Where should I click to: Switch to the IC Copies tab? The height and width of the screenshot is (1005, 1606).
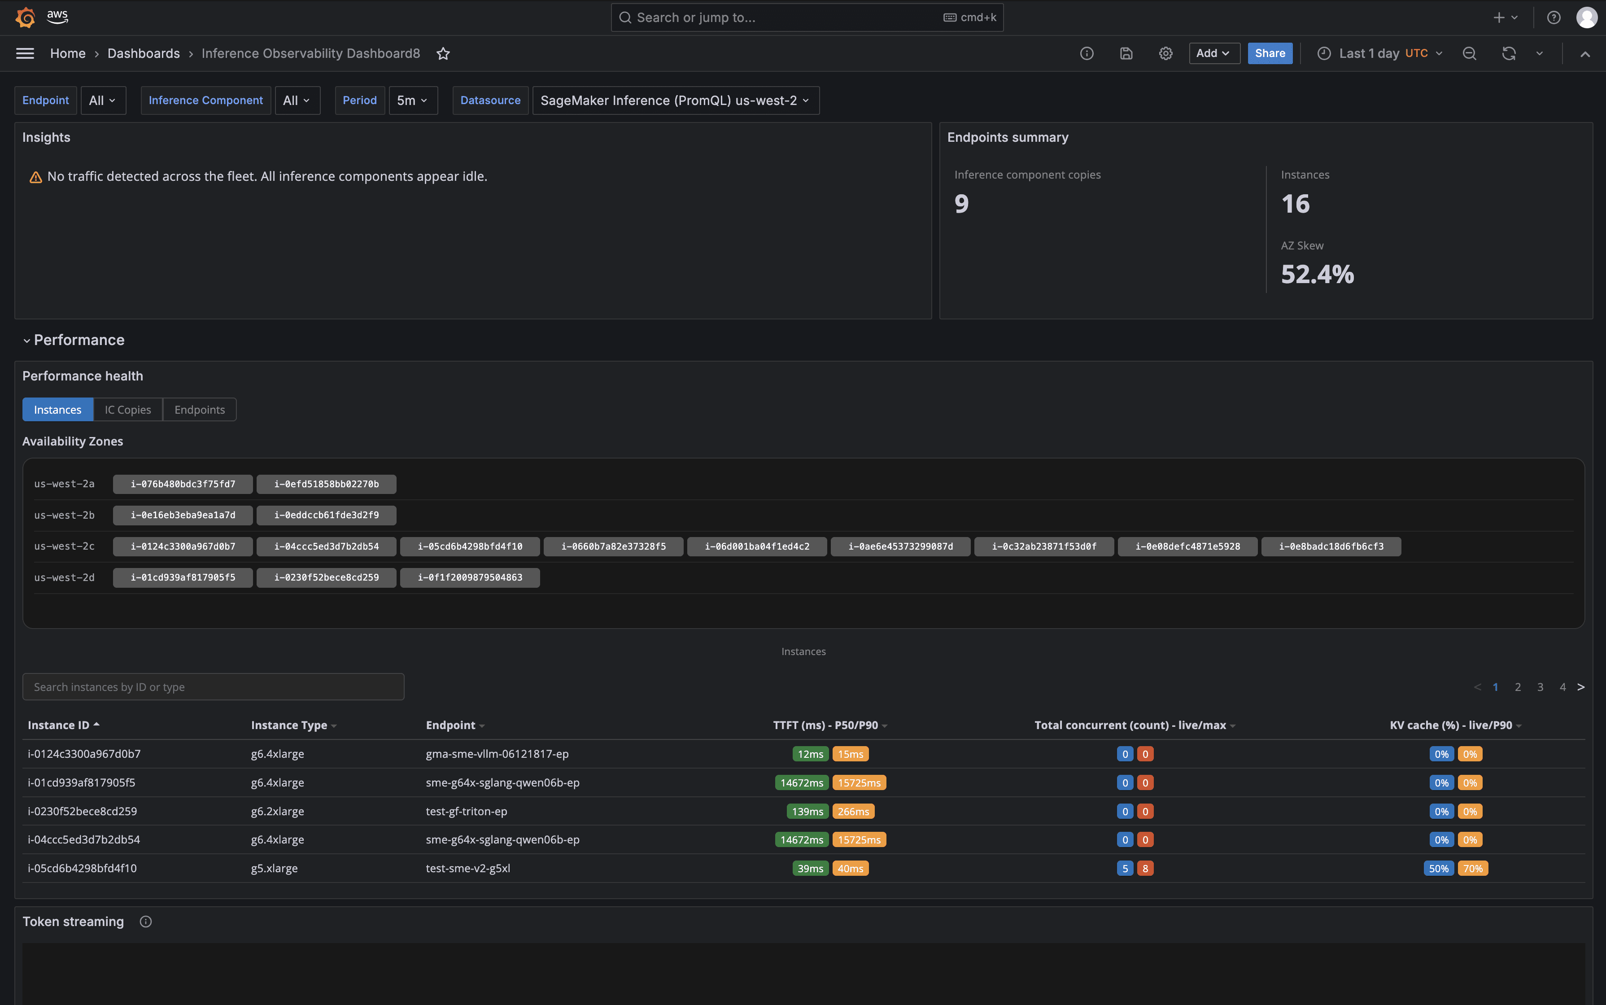[x=127, y=410]
